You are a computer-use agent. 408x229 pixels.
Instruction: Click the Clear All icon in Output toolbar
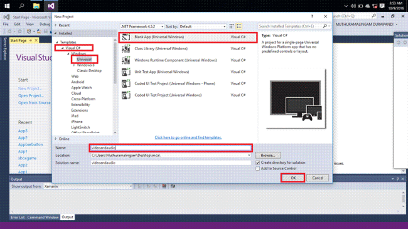pos(164,186)
